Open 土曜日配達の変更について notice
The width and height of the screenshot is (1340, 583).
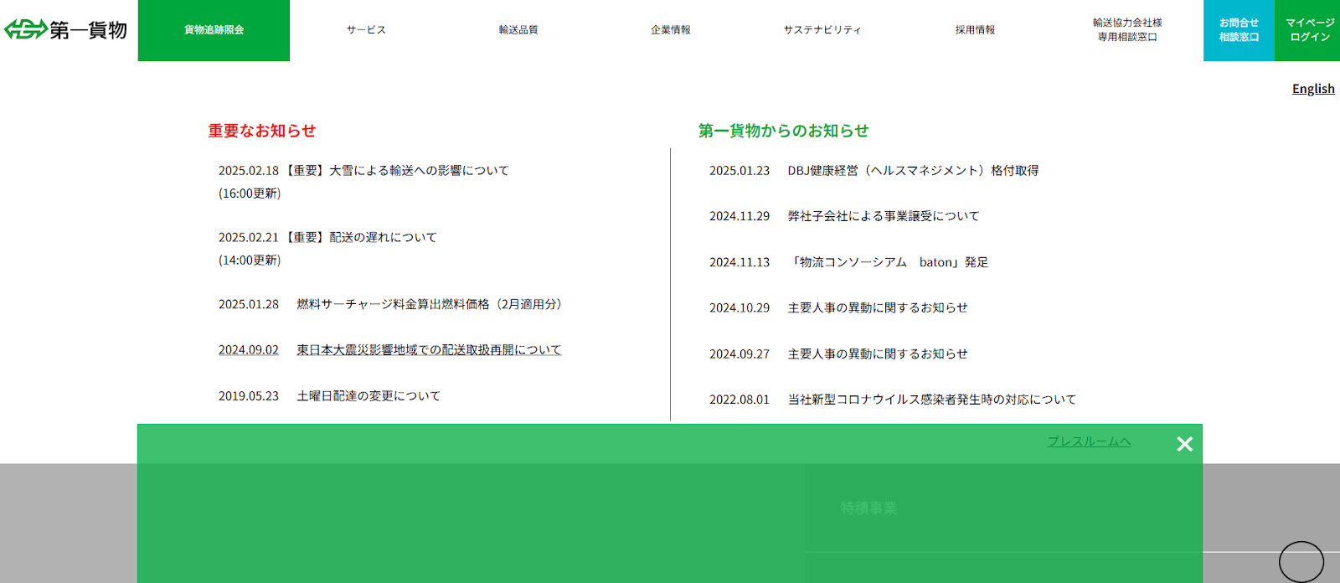[x=329, y=396]
